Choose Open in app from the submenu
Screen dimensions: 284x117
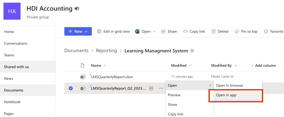226,95
